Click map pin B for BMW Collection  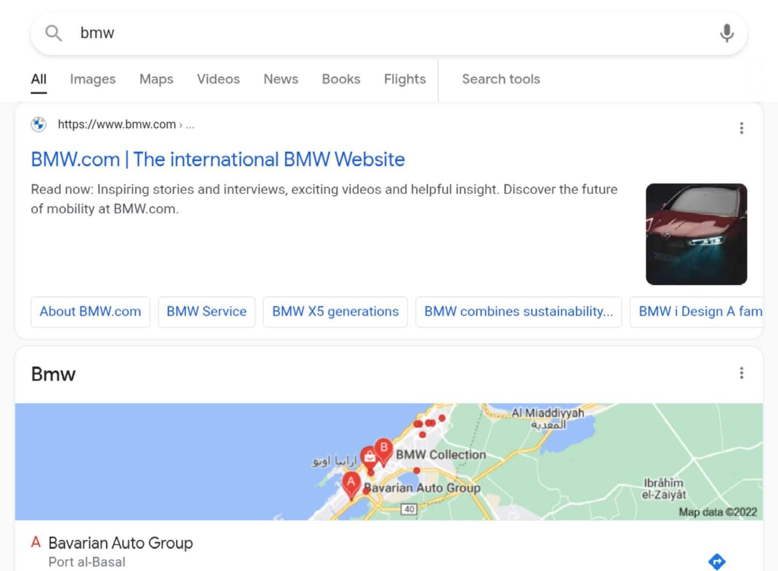[x=384, y=450]
